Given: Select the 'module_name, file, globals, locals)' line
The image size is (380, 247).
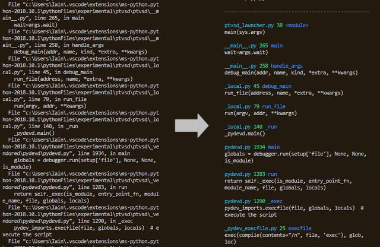Looking at the screenshot, I should coord(275,188).
